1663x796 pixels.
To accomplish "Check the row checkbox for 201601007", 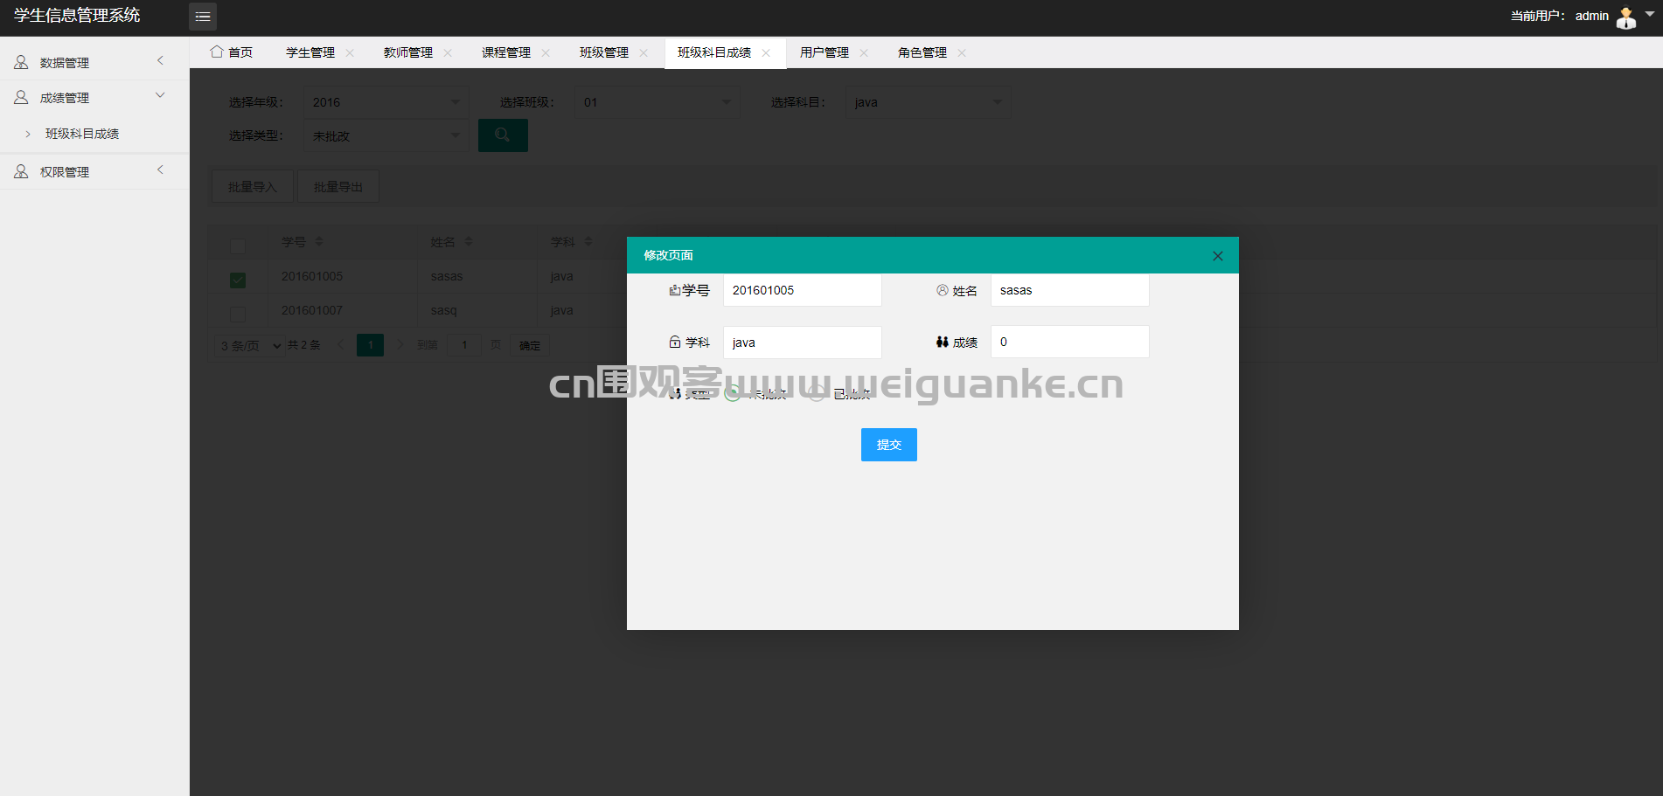I will tap(238, 314).
